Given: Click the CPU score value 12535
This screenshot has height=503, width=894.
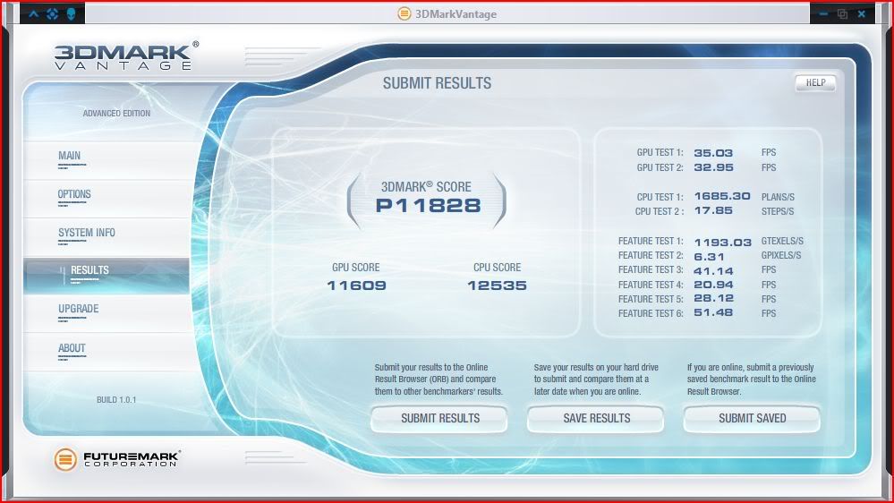Looking at the screenshot, I should (498, 286).
